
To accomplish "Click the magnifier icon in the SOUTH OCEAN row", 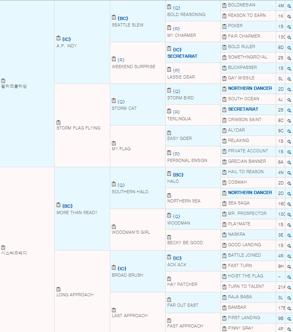I will 289,100.
